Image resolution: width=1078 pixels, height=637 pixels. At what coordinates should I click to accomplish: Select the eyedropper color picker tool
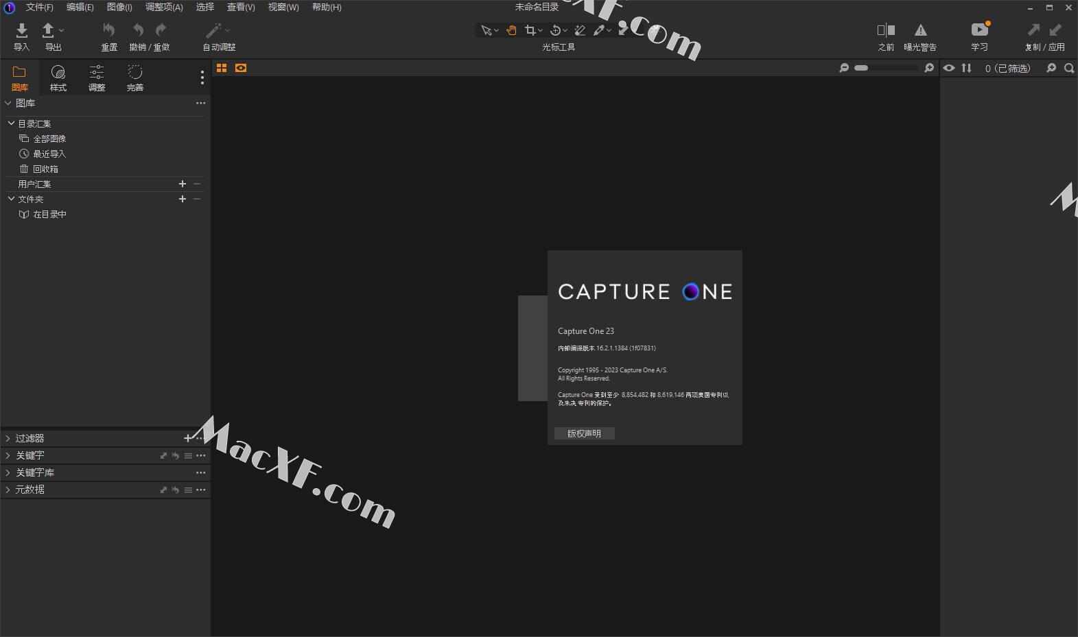tap(599, 30)
